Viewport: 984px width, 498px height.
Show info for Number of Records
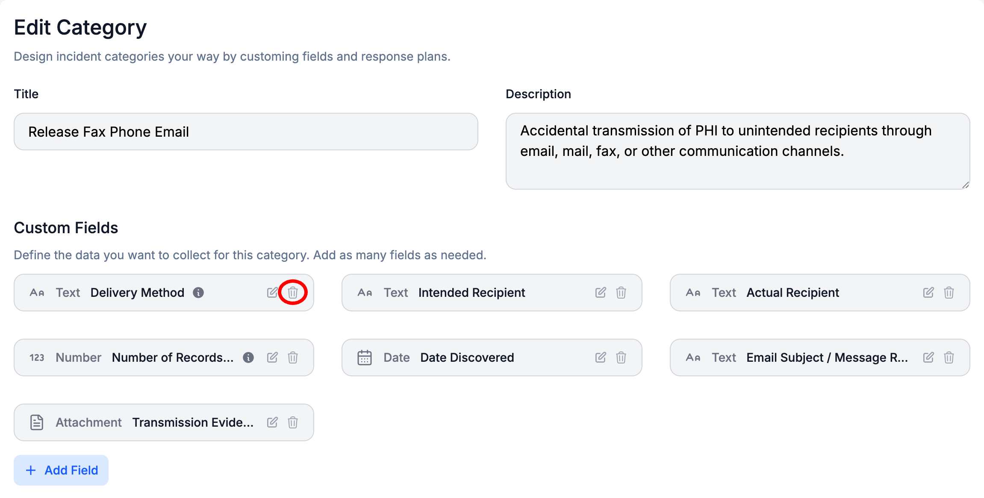pos(248,357)
